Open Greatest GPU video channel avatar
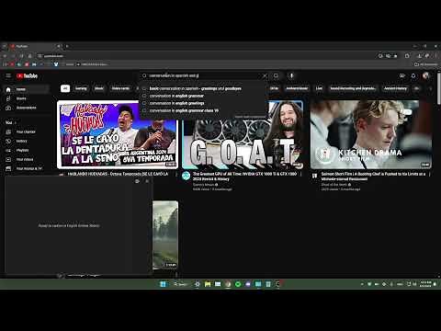Image resolution: width=441 pixels, height=331 pixels. 187,176
